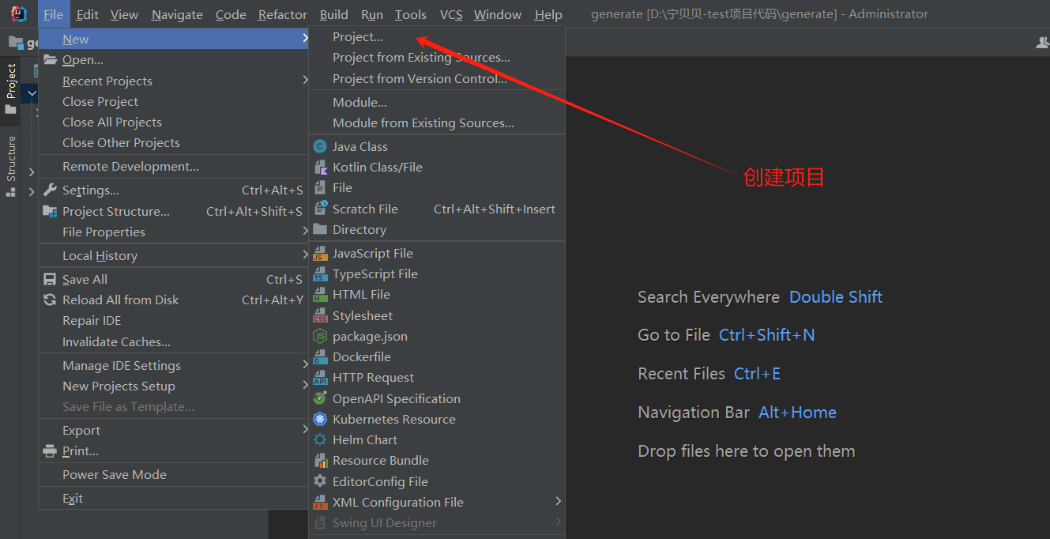Open the Project tool window sidebar tab
1050x539 pixels.
click(11, 89)
